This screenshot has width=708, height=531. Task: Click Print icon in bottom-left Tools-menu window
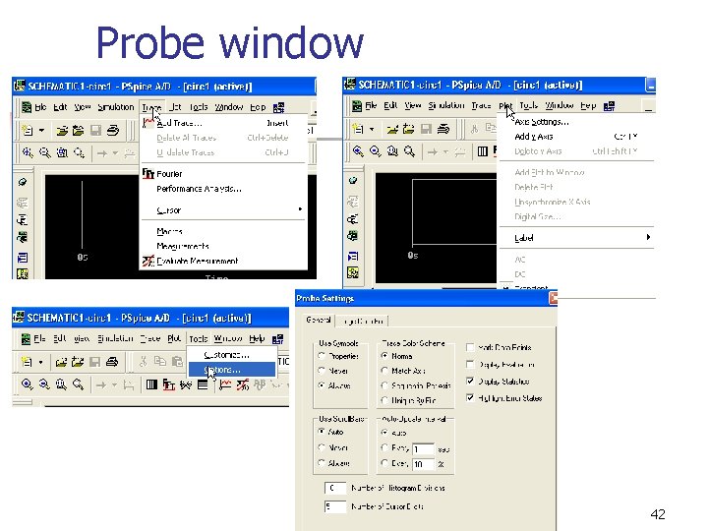tap(111, 362)
